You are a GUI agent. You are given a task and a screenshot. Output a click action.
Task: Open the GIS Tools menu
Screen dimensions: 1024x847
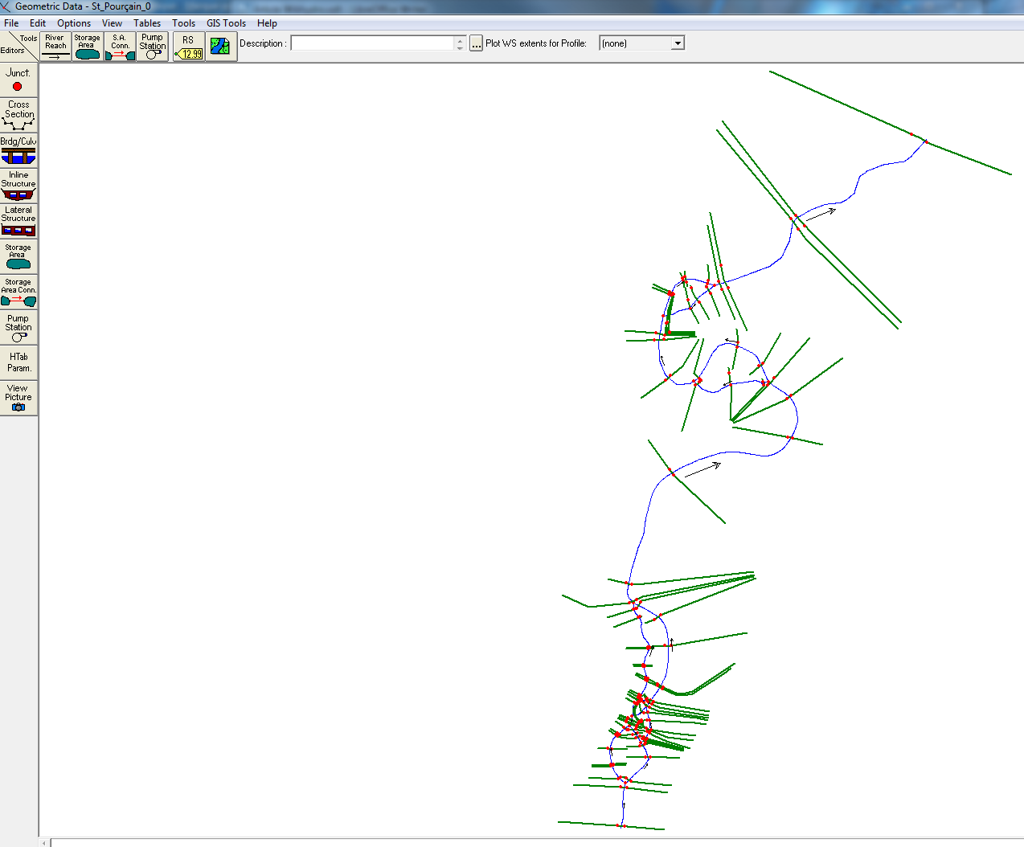click(226, 23)
